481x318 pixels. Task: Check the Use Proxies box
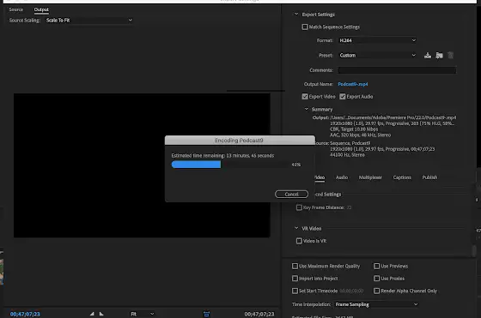[x=377, y=279]
